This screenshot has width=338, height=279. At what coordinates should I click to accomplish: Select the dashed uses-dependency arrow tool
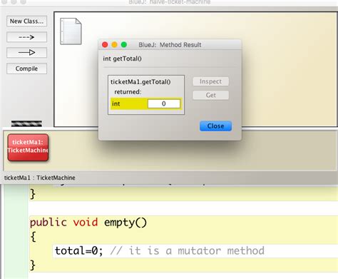click(x=26, y=37)
